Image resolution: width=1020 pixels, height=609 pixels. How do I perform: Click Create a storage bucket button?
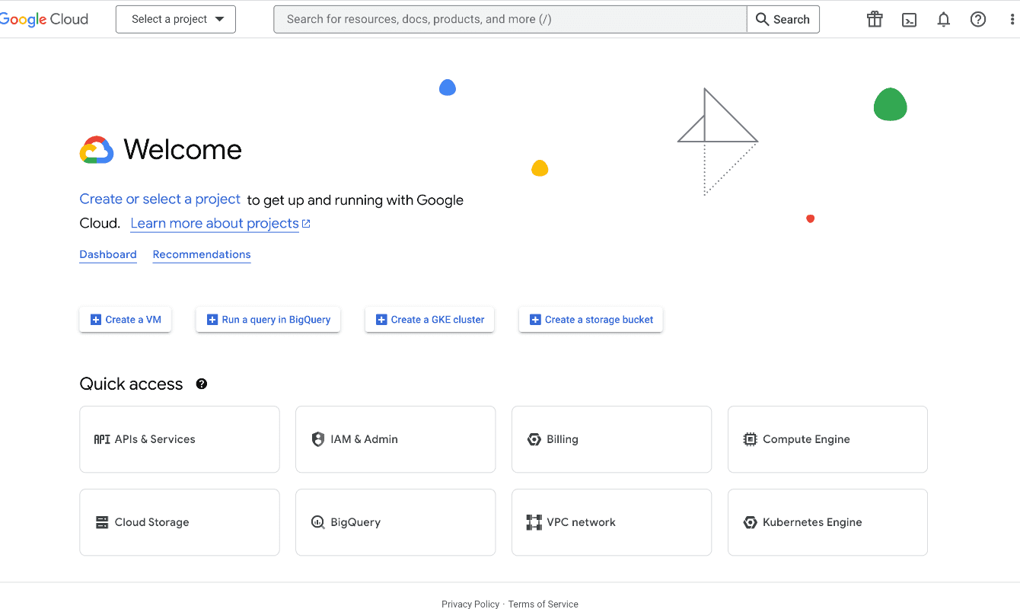pos(591,320)
